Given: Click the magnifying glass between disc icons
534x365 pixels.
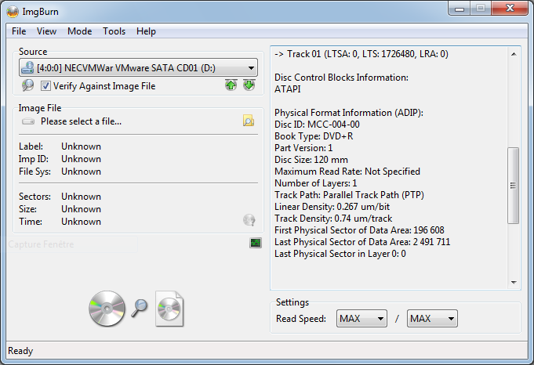Looking at the screenshot, I should [140, 308].
